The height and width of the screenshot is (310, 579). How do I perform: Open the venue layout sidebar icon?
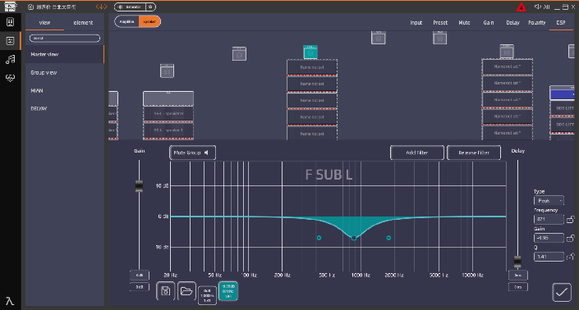point(11,22)
